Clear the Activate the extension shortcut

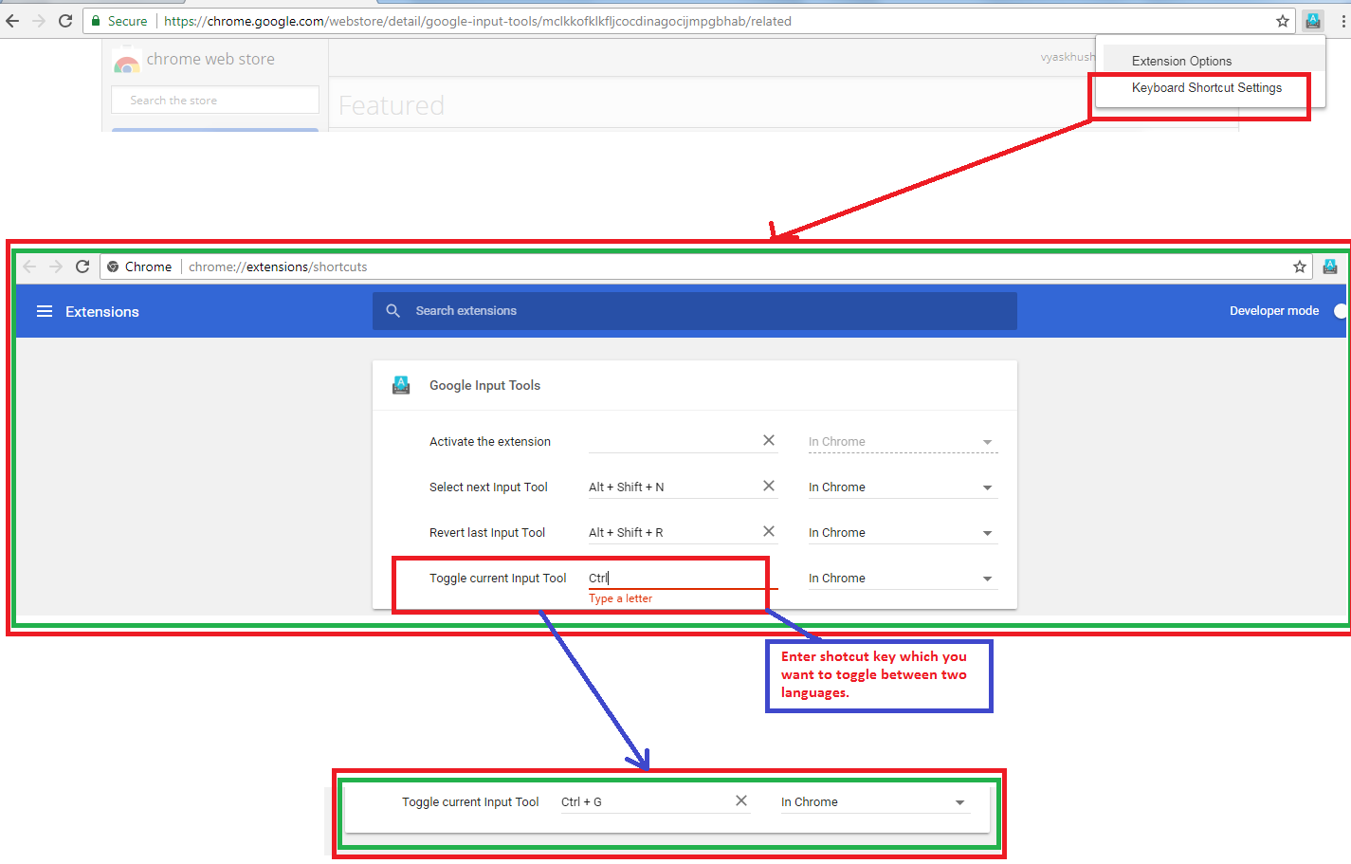click(769, 440)
